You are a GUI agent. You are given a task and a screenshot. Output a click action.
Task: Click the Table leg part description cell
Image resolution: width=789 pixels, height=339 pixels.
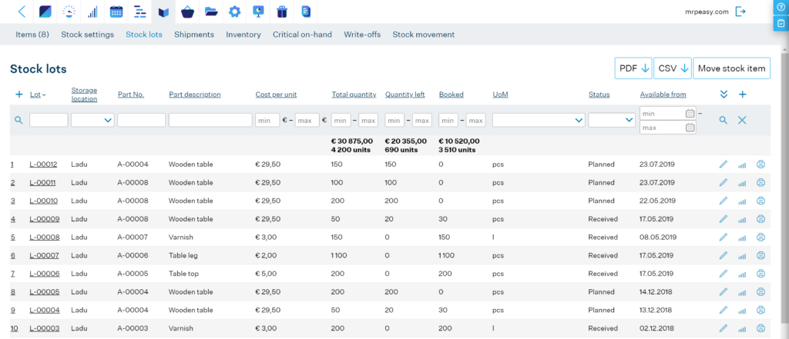point(183,255)
